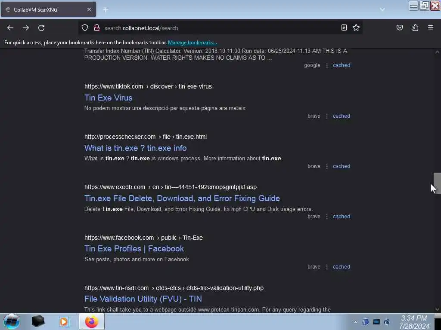Image resolution: width=441 pixels, height=330 pixels.
Task: Click the scrollbar up arrow
Action: [x=437, y=52]
